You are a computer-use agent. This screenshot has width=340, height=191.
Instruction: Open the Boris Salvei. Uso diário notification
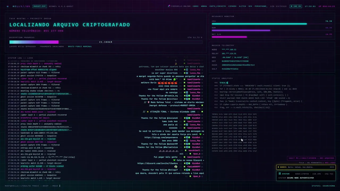point(306,167)
